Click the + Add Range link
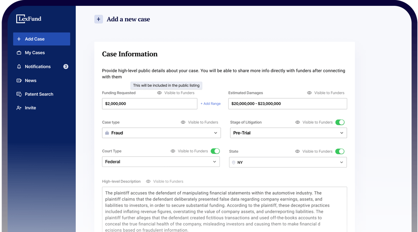Screen dimensions: 418x232 tap(211, 104)
